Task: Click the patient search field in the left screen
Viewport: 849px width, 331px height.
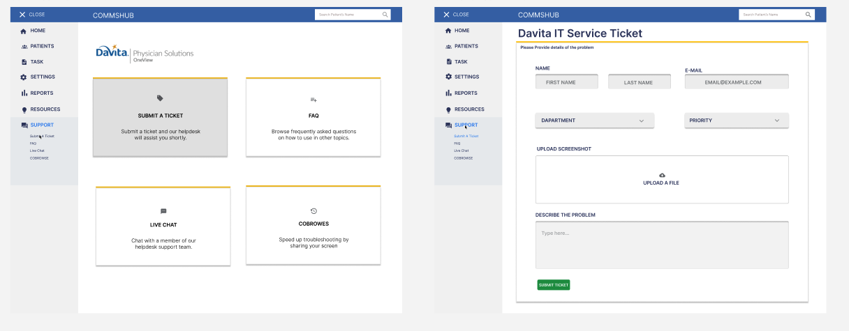Action: click(x=353, y=15)
